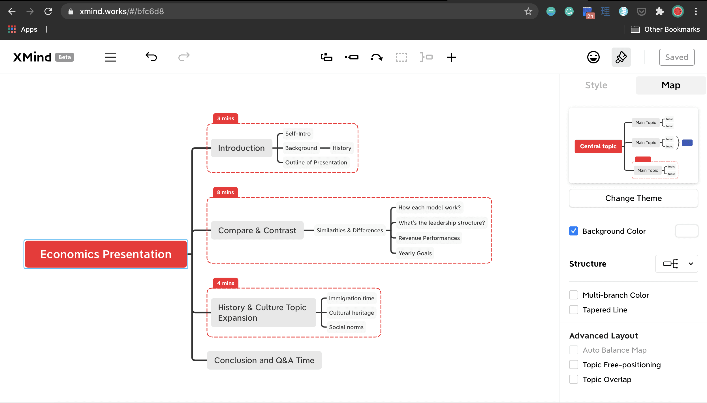Image resolution: width=707 pixels, height=403 pixels.
Task: Select Immigration time subtopic
Action: pyautogui.click(x=351, y=298)
